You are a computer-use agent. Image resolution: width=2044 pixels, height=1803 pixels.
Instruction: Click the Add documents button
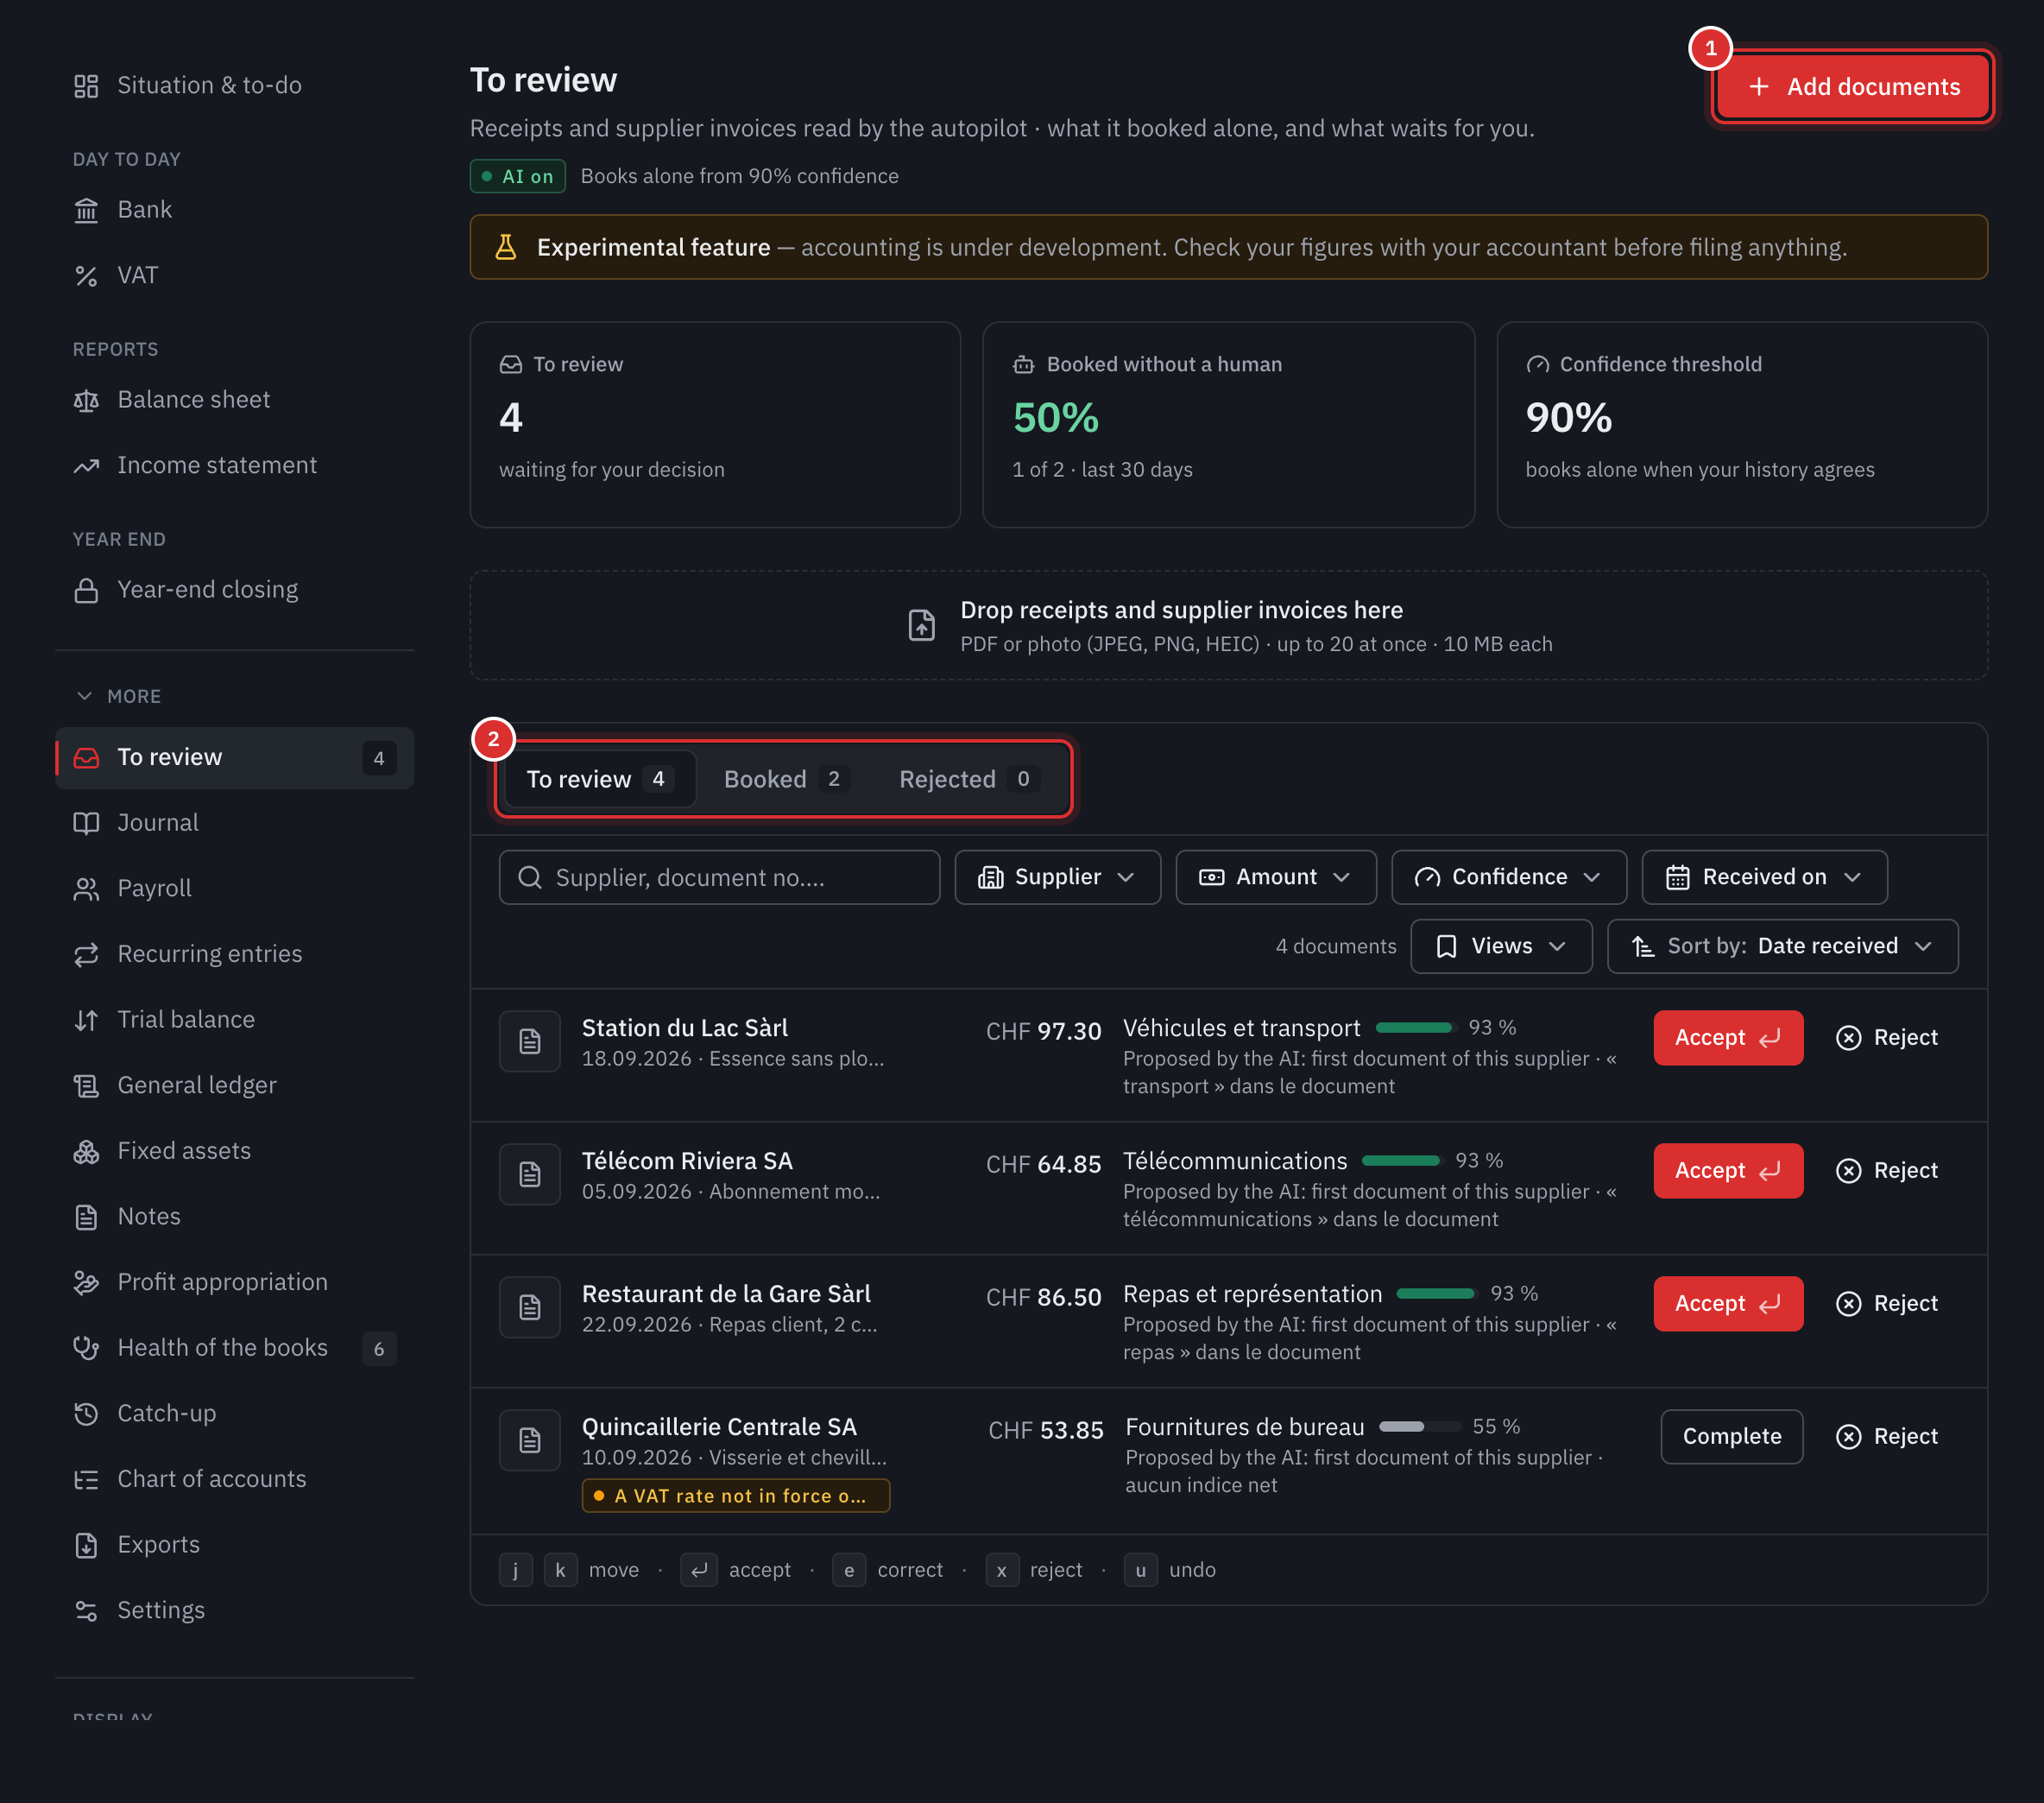point(1853,87)
